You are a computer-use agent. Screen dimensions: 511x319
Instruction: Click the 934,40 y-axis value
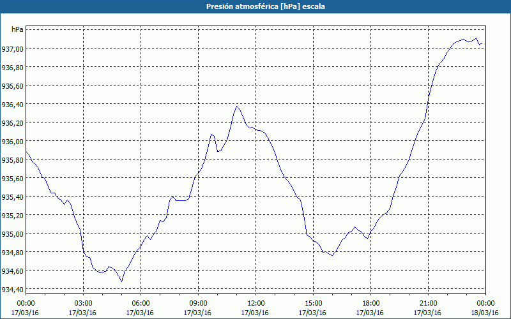pos(13,290)
